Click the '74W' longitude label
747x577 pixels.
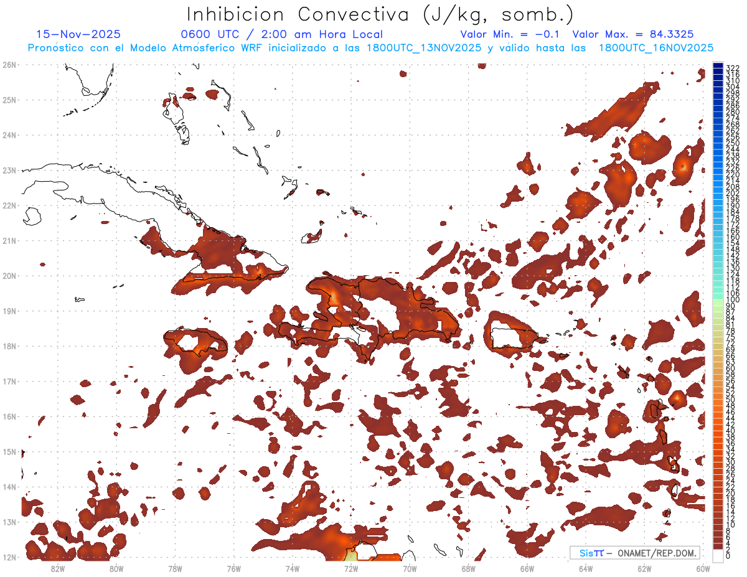292,568
